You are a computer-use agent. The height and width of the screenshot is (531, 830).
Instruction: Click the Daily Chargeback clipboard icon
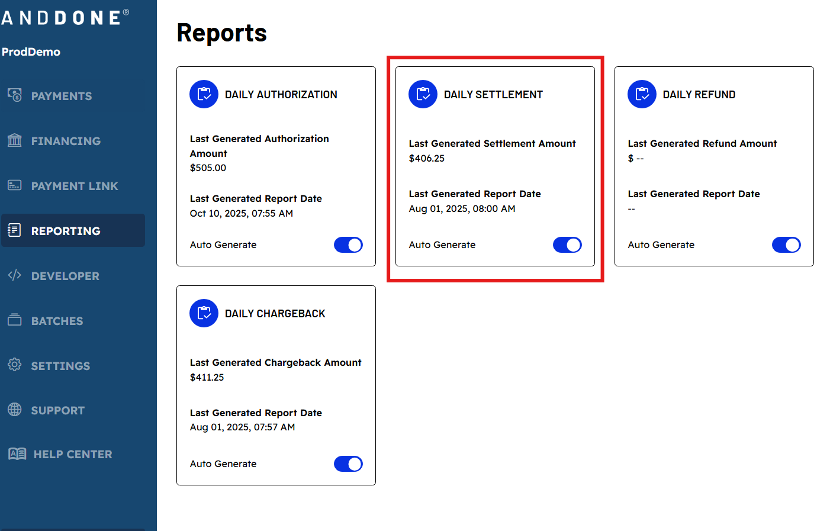(204, 313)
